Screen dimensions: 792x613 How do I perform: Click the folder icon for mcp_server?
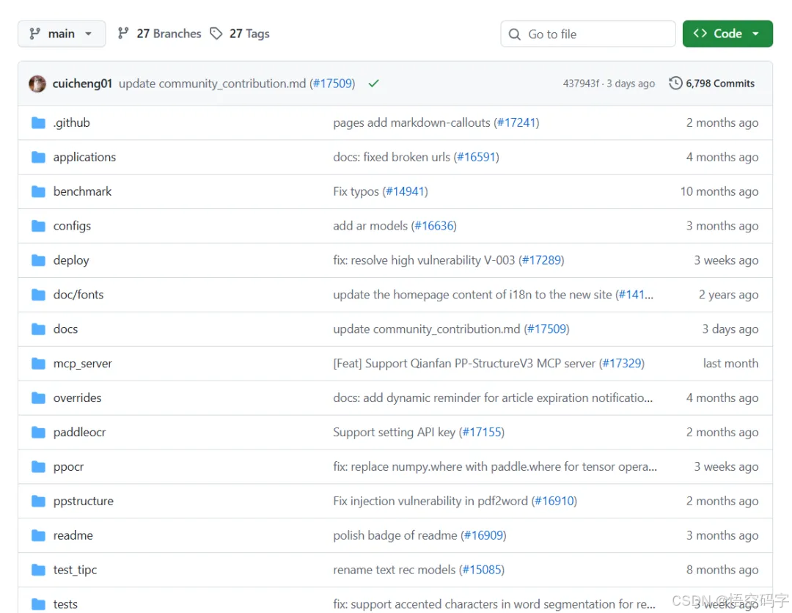point(38,364)
